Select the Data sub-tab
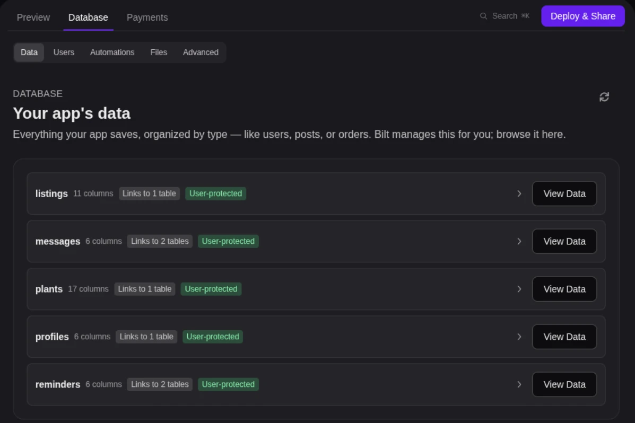The width and height of the screenshot is (635, 423). coord(29,52)
